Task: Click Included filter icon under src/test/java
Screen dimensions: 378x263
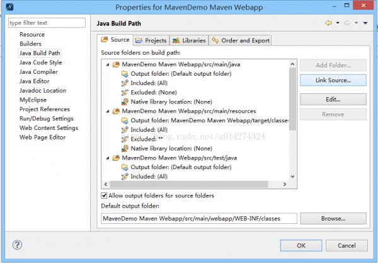Action: 125,177
